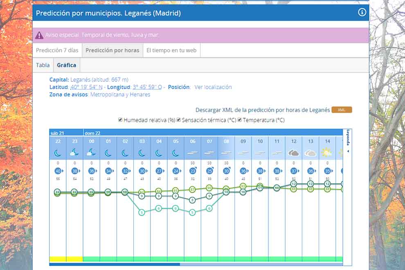Image resolution: width=405 pixels, height=270 pixels.
Task: Click the fog icon at hour 06
Action: pyautogui.click(x=192, y=153)
